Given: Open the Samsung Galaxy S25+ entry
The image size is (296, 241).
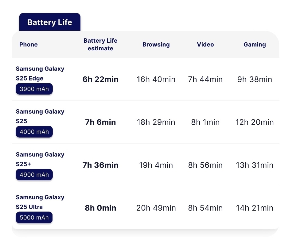Looking at the screenshot, I should click(40, 159).
